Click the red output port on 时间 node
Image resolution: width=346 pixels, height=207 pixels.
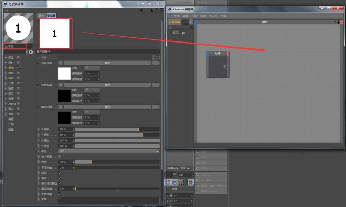[228, 53]
